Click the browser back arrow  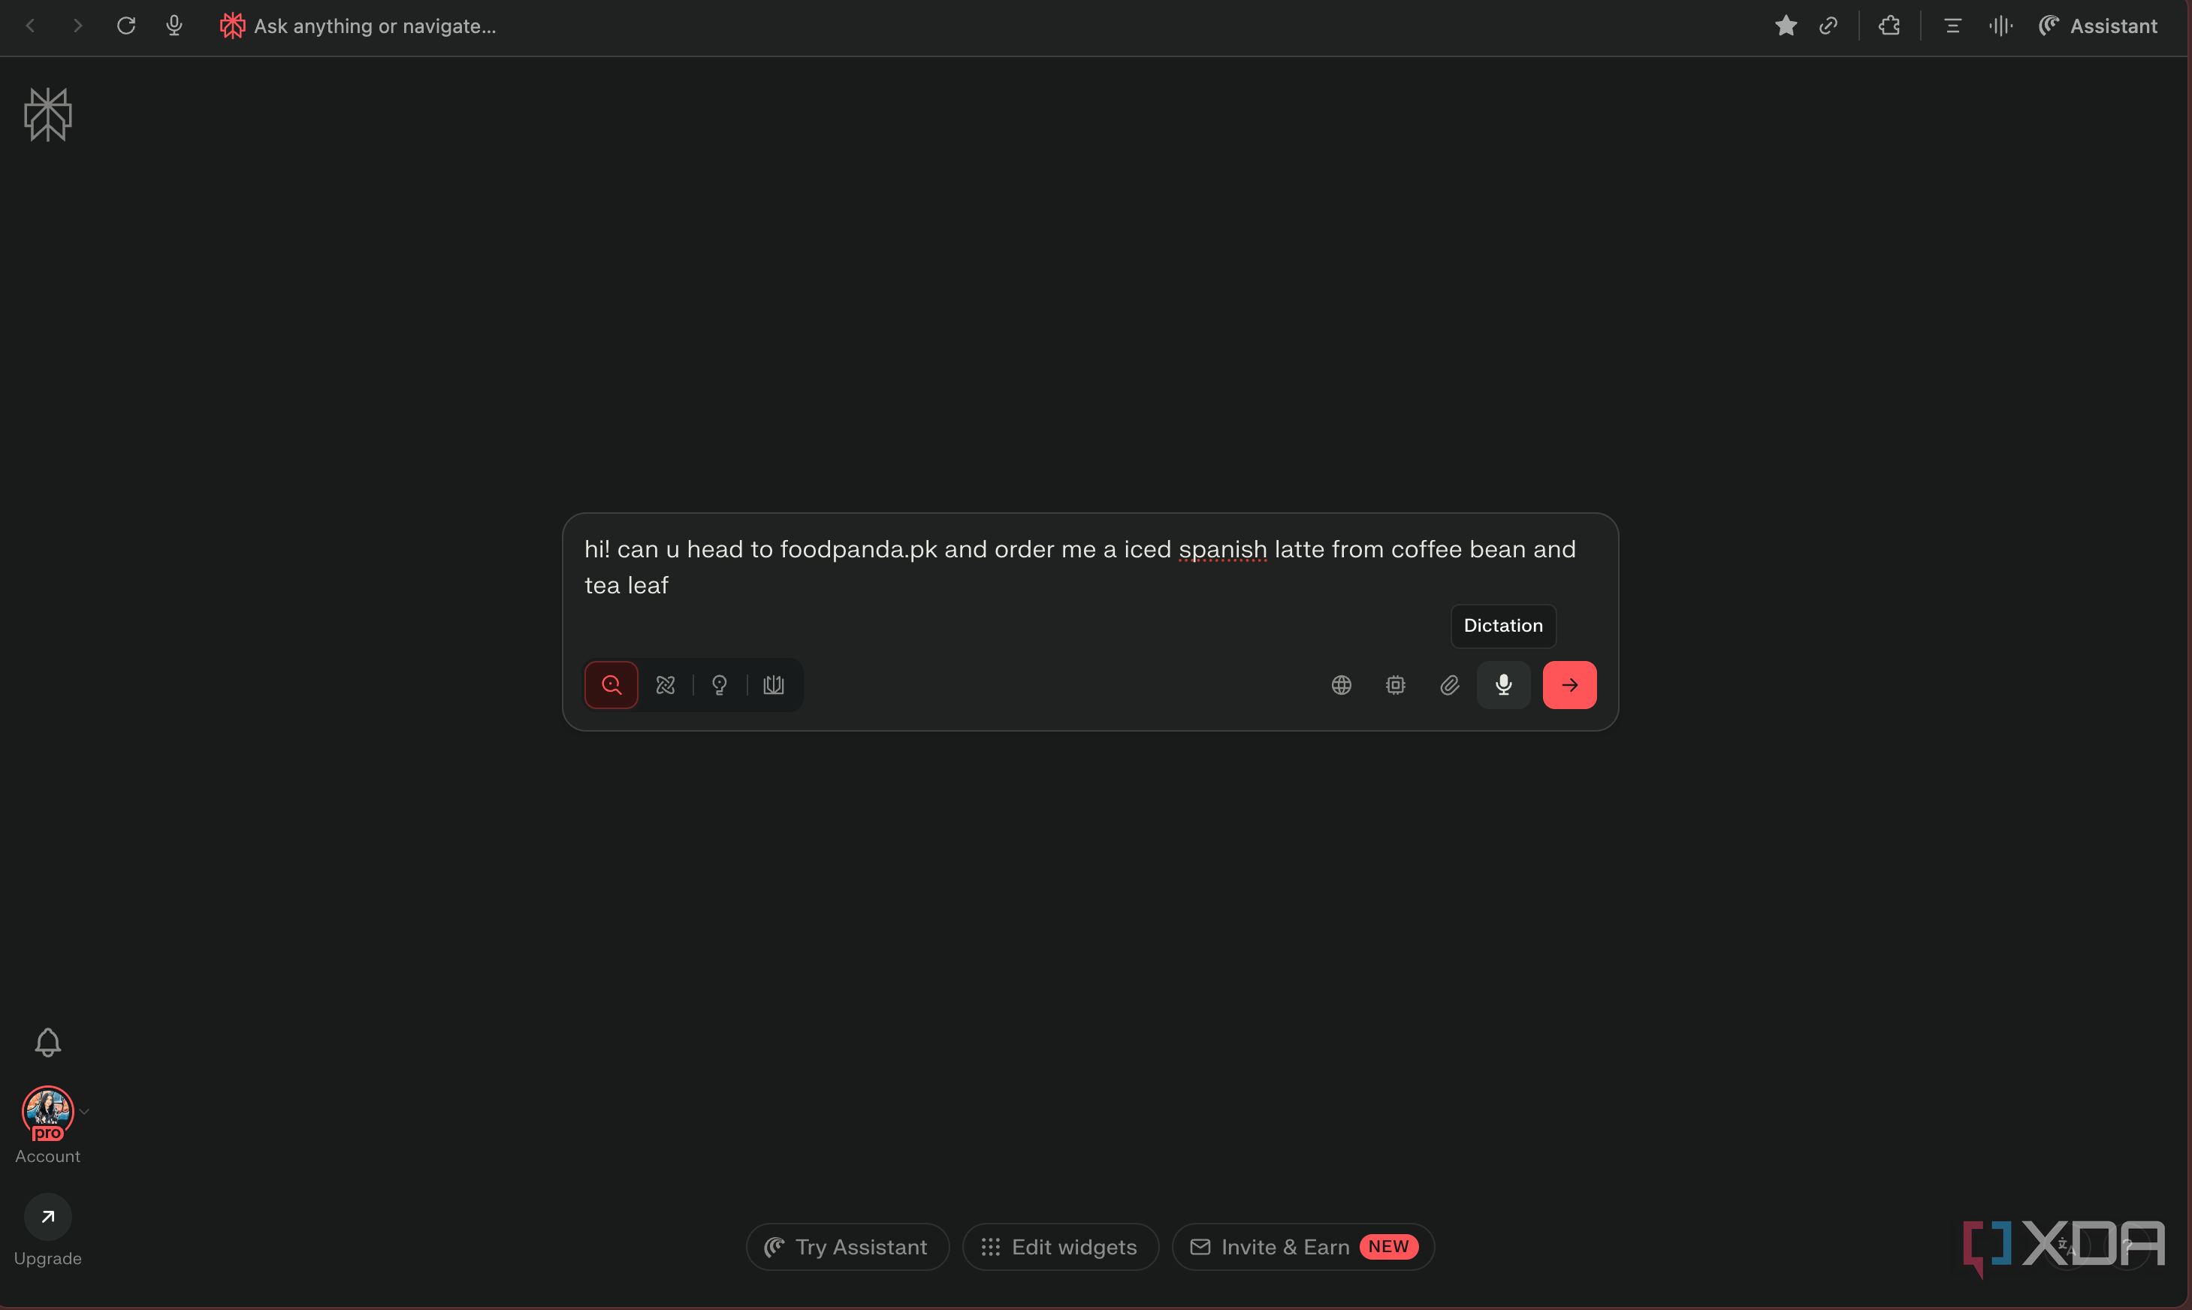click(31, 26)
